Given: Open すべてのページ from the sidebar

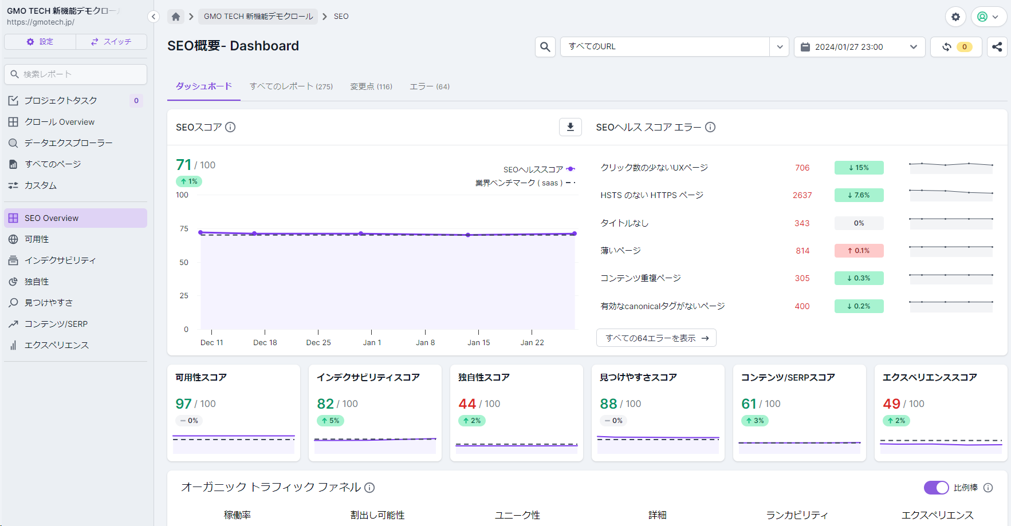Looking at the screenshot, I should pyautogui.click(x=13, y=164).
